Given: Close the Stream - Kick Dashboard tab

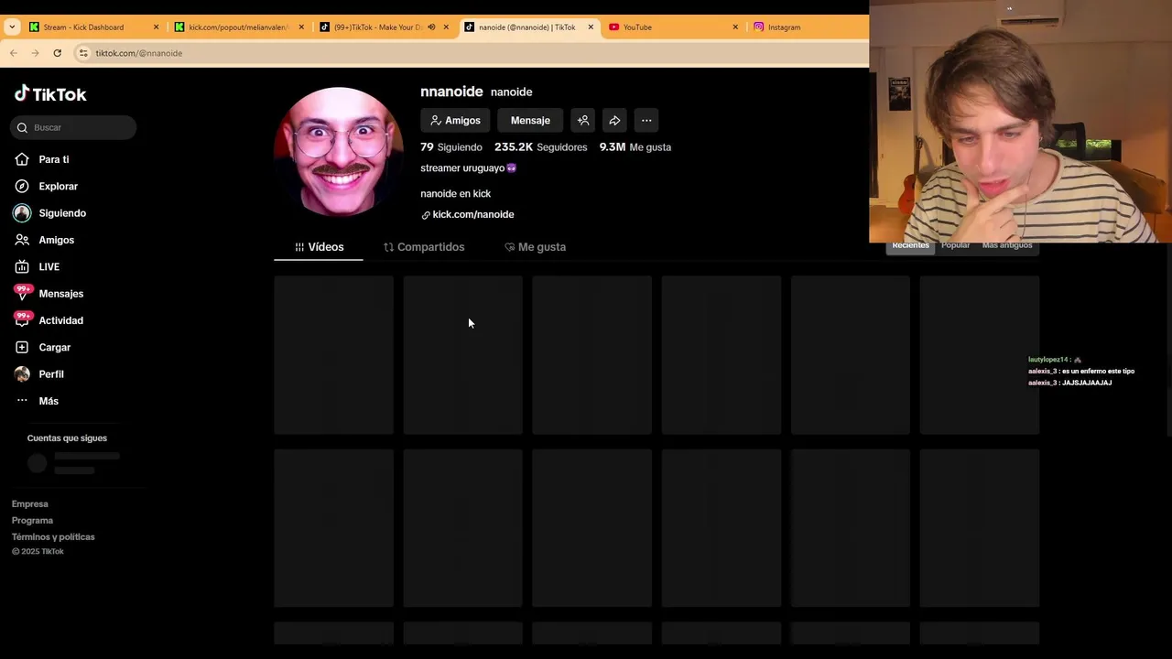Looking at the screenshot, I should click(x=156, y=27).
